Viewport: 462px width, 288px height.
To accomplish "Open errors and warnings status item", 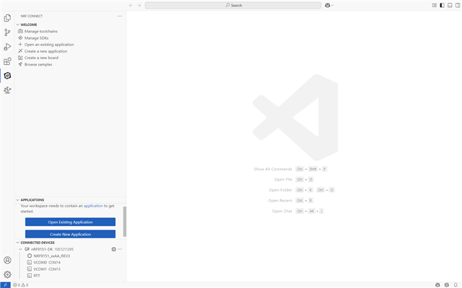I will click(x=21, y=285).
